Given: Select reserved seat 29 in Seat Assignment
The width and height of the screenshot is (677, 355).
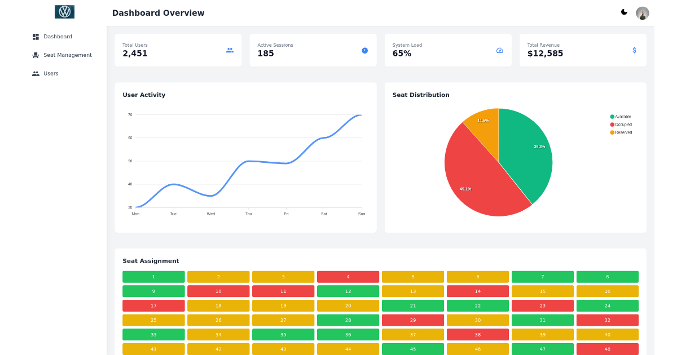Looking at the screenshot, I should (413, 319).
